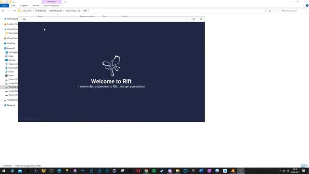Expand the address bar history dropdown
309x174 pixels.
[x=265, y=11]
